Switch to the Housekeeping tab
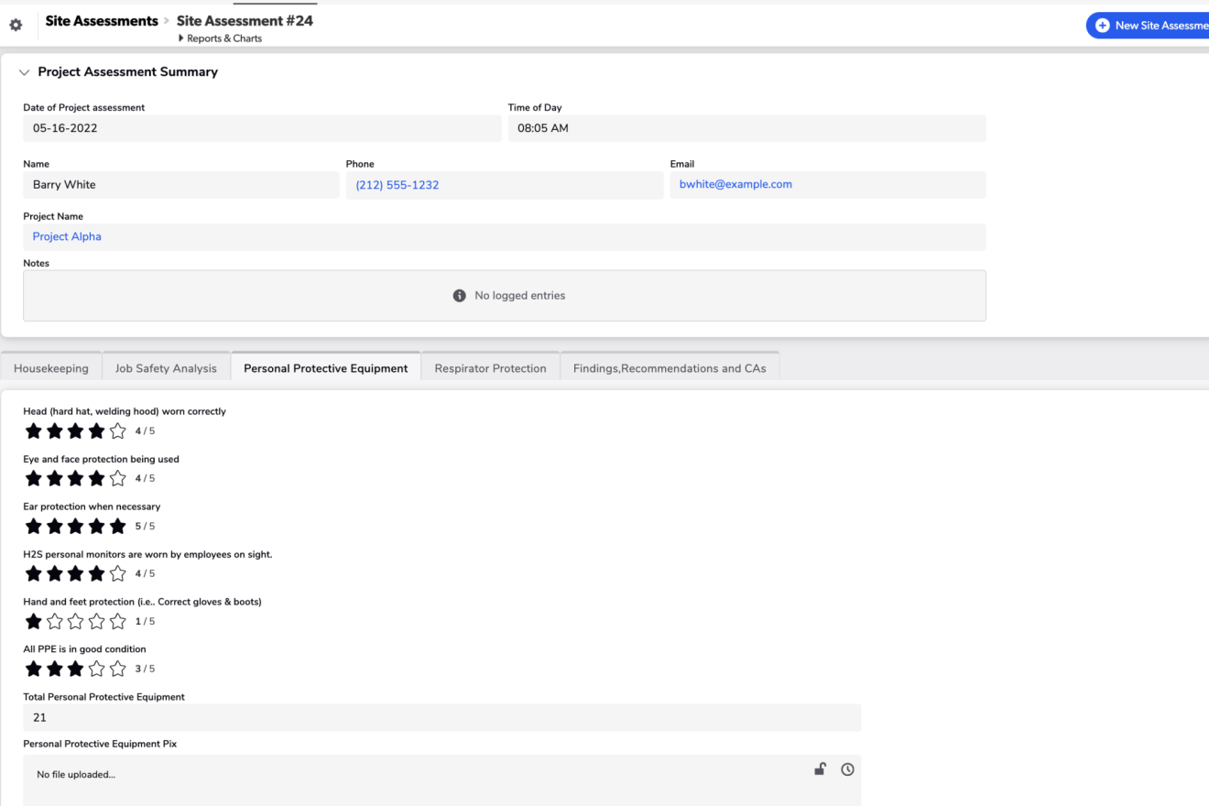The width and height of the screenshot is (1209, 806). [x=51, y=368]
